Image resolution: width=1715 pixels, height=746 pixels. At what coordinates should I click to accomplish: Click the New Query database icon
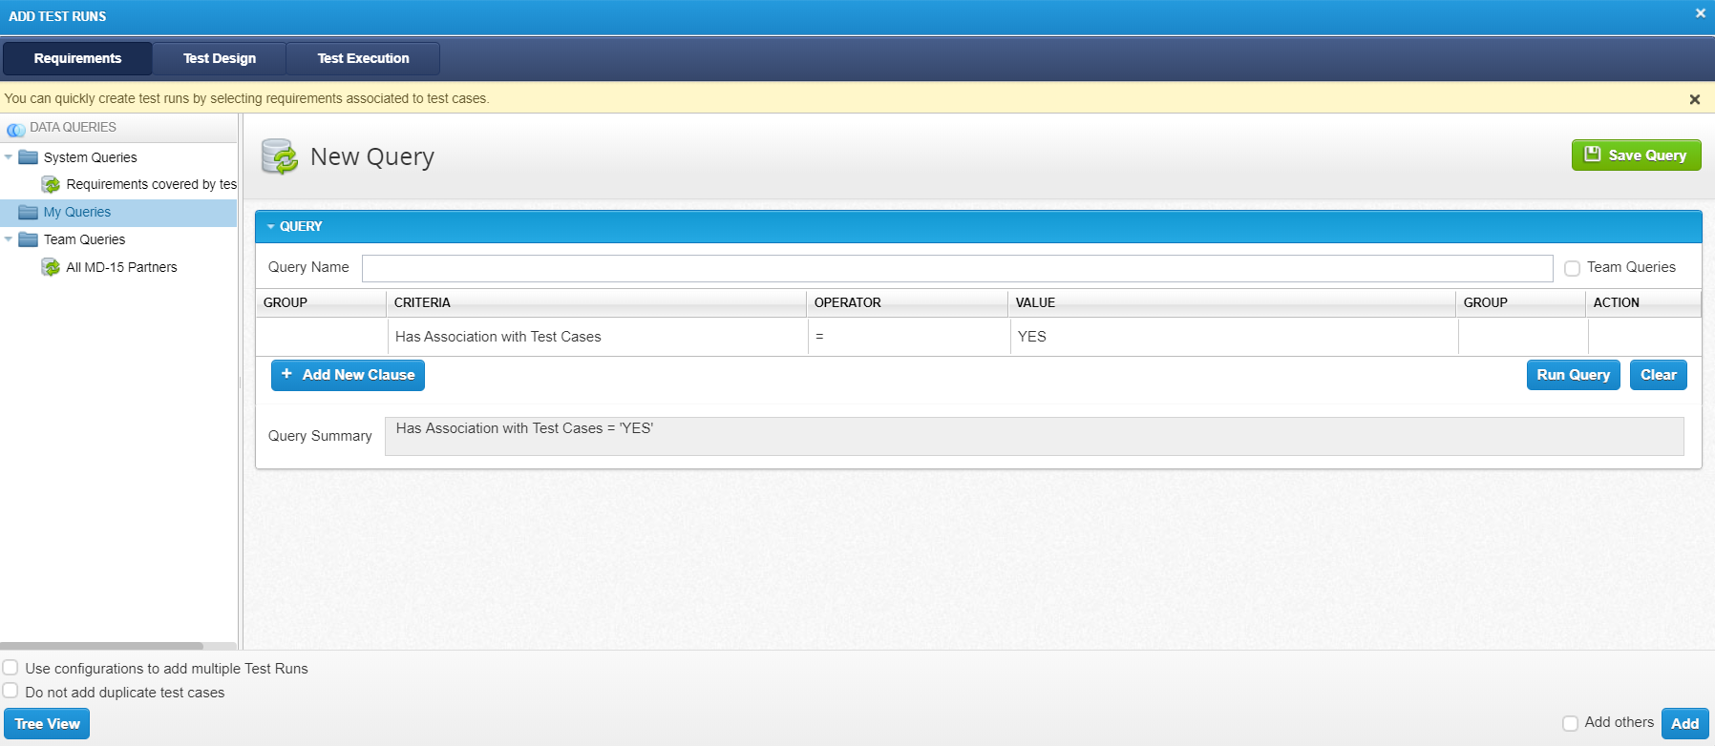[x=280, y=156]
